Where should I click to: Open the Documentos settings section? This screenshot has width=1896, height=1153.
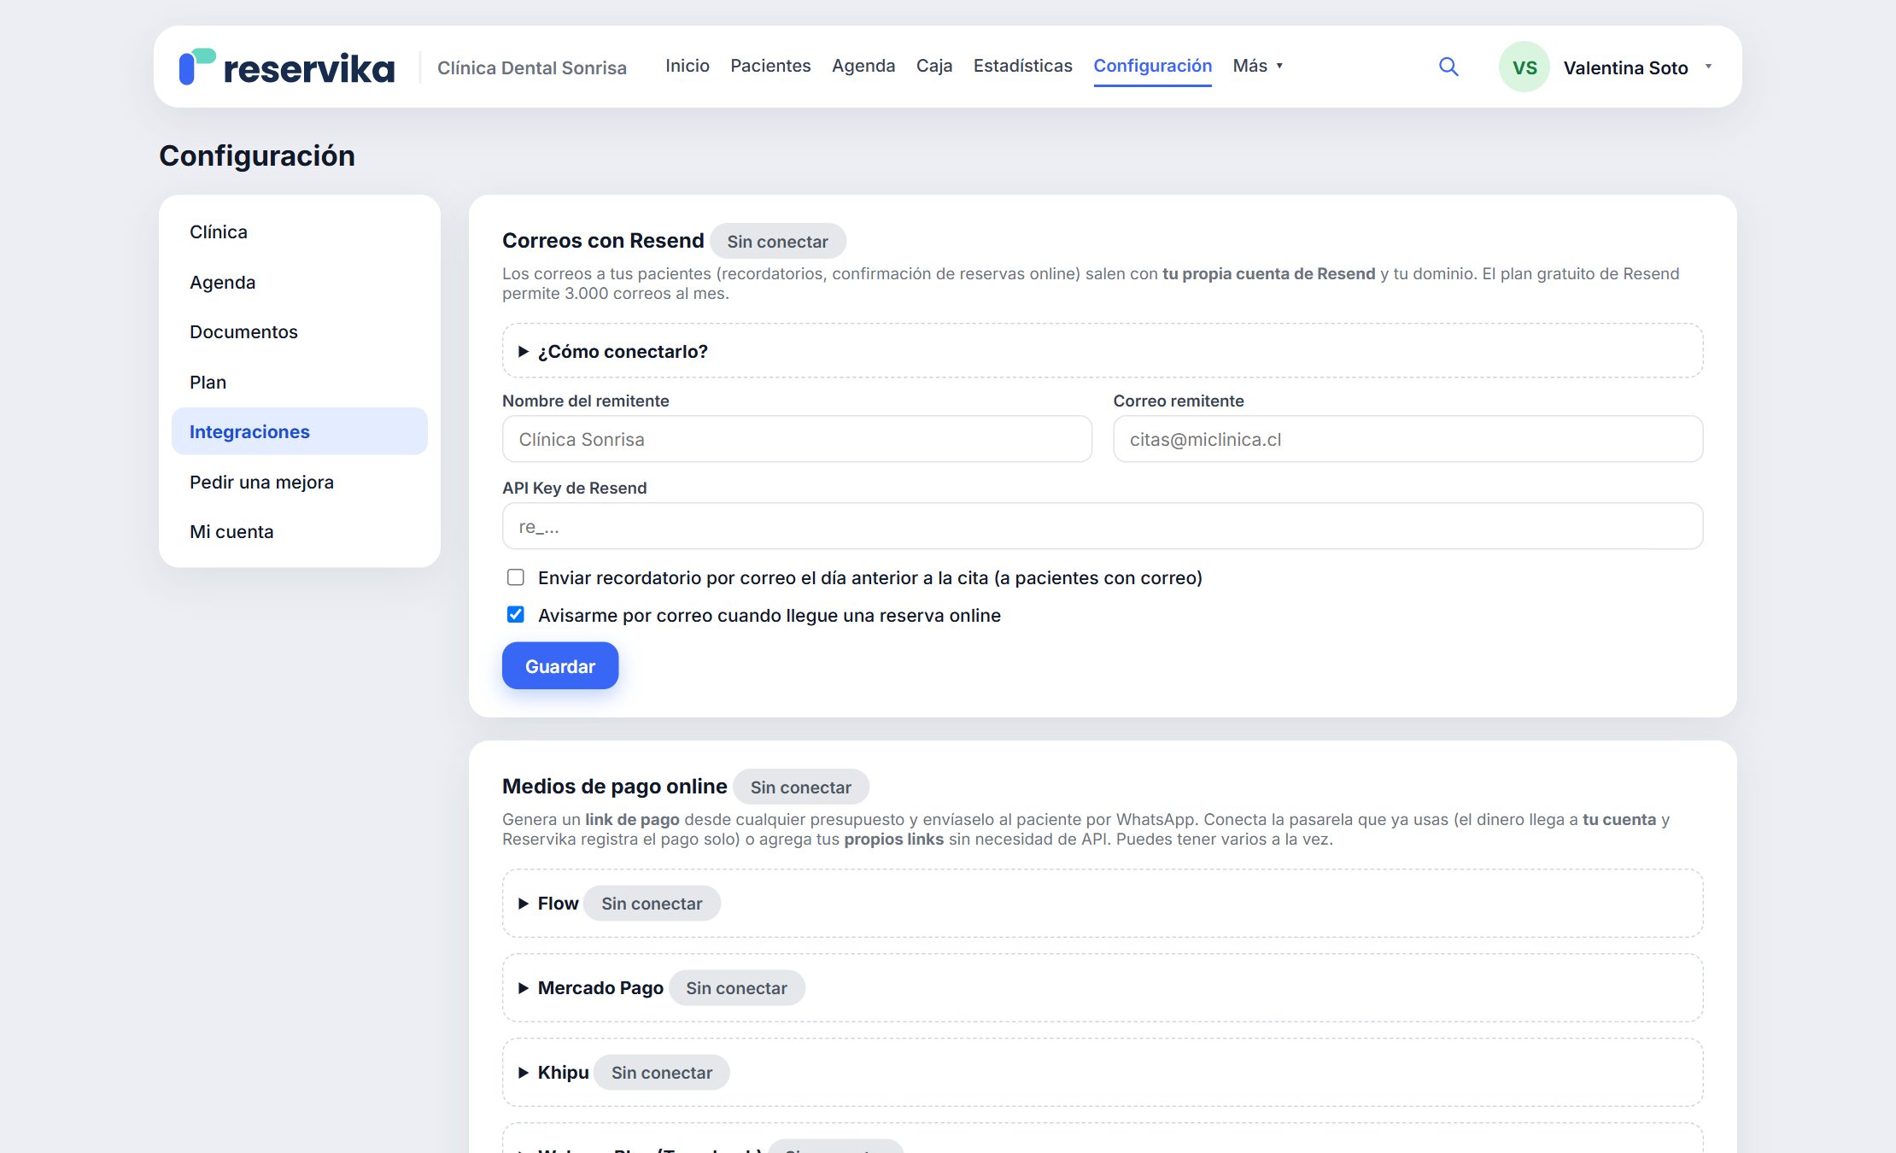coord(300,332)
